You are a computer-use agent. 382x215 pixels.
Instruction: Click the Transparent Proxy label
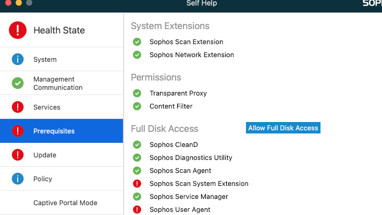pyautogui.click(x=178, y=93)
